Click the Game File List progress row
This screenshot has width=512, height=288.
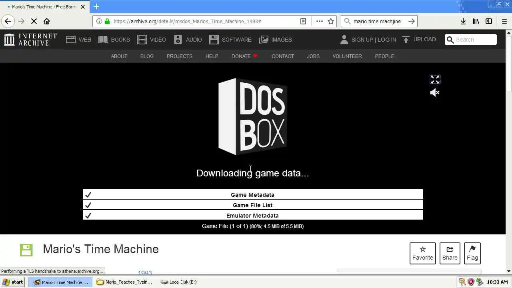pyautogui.click(x=253, y=205)
